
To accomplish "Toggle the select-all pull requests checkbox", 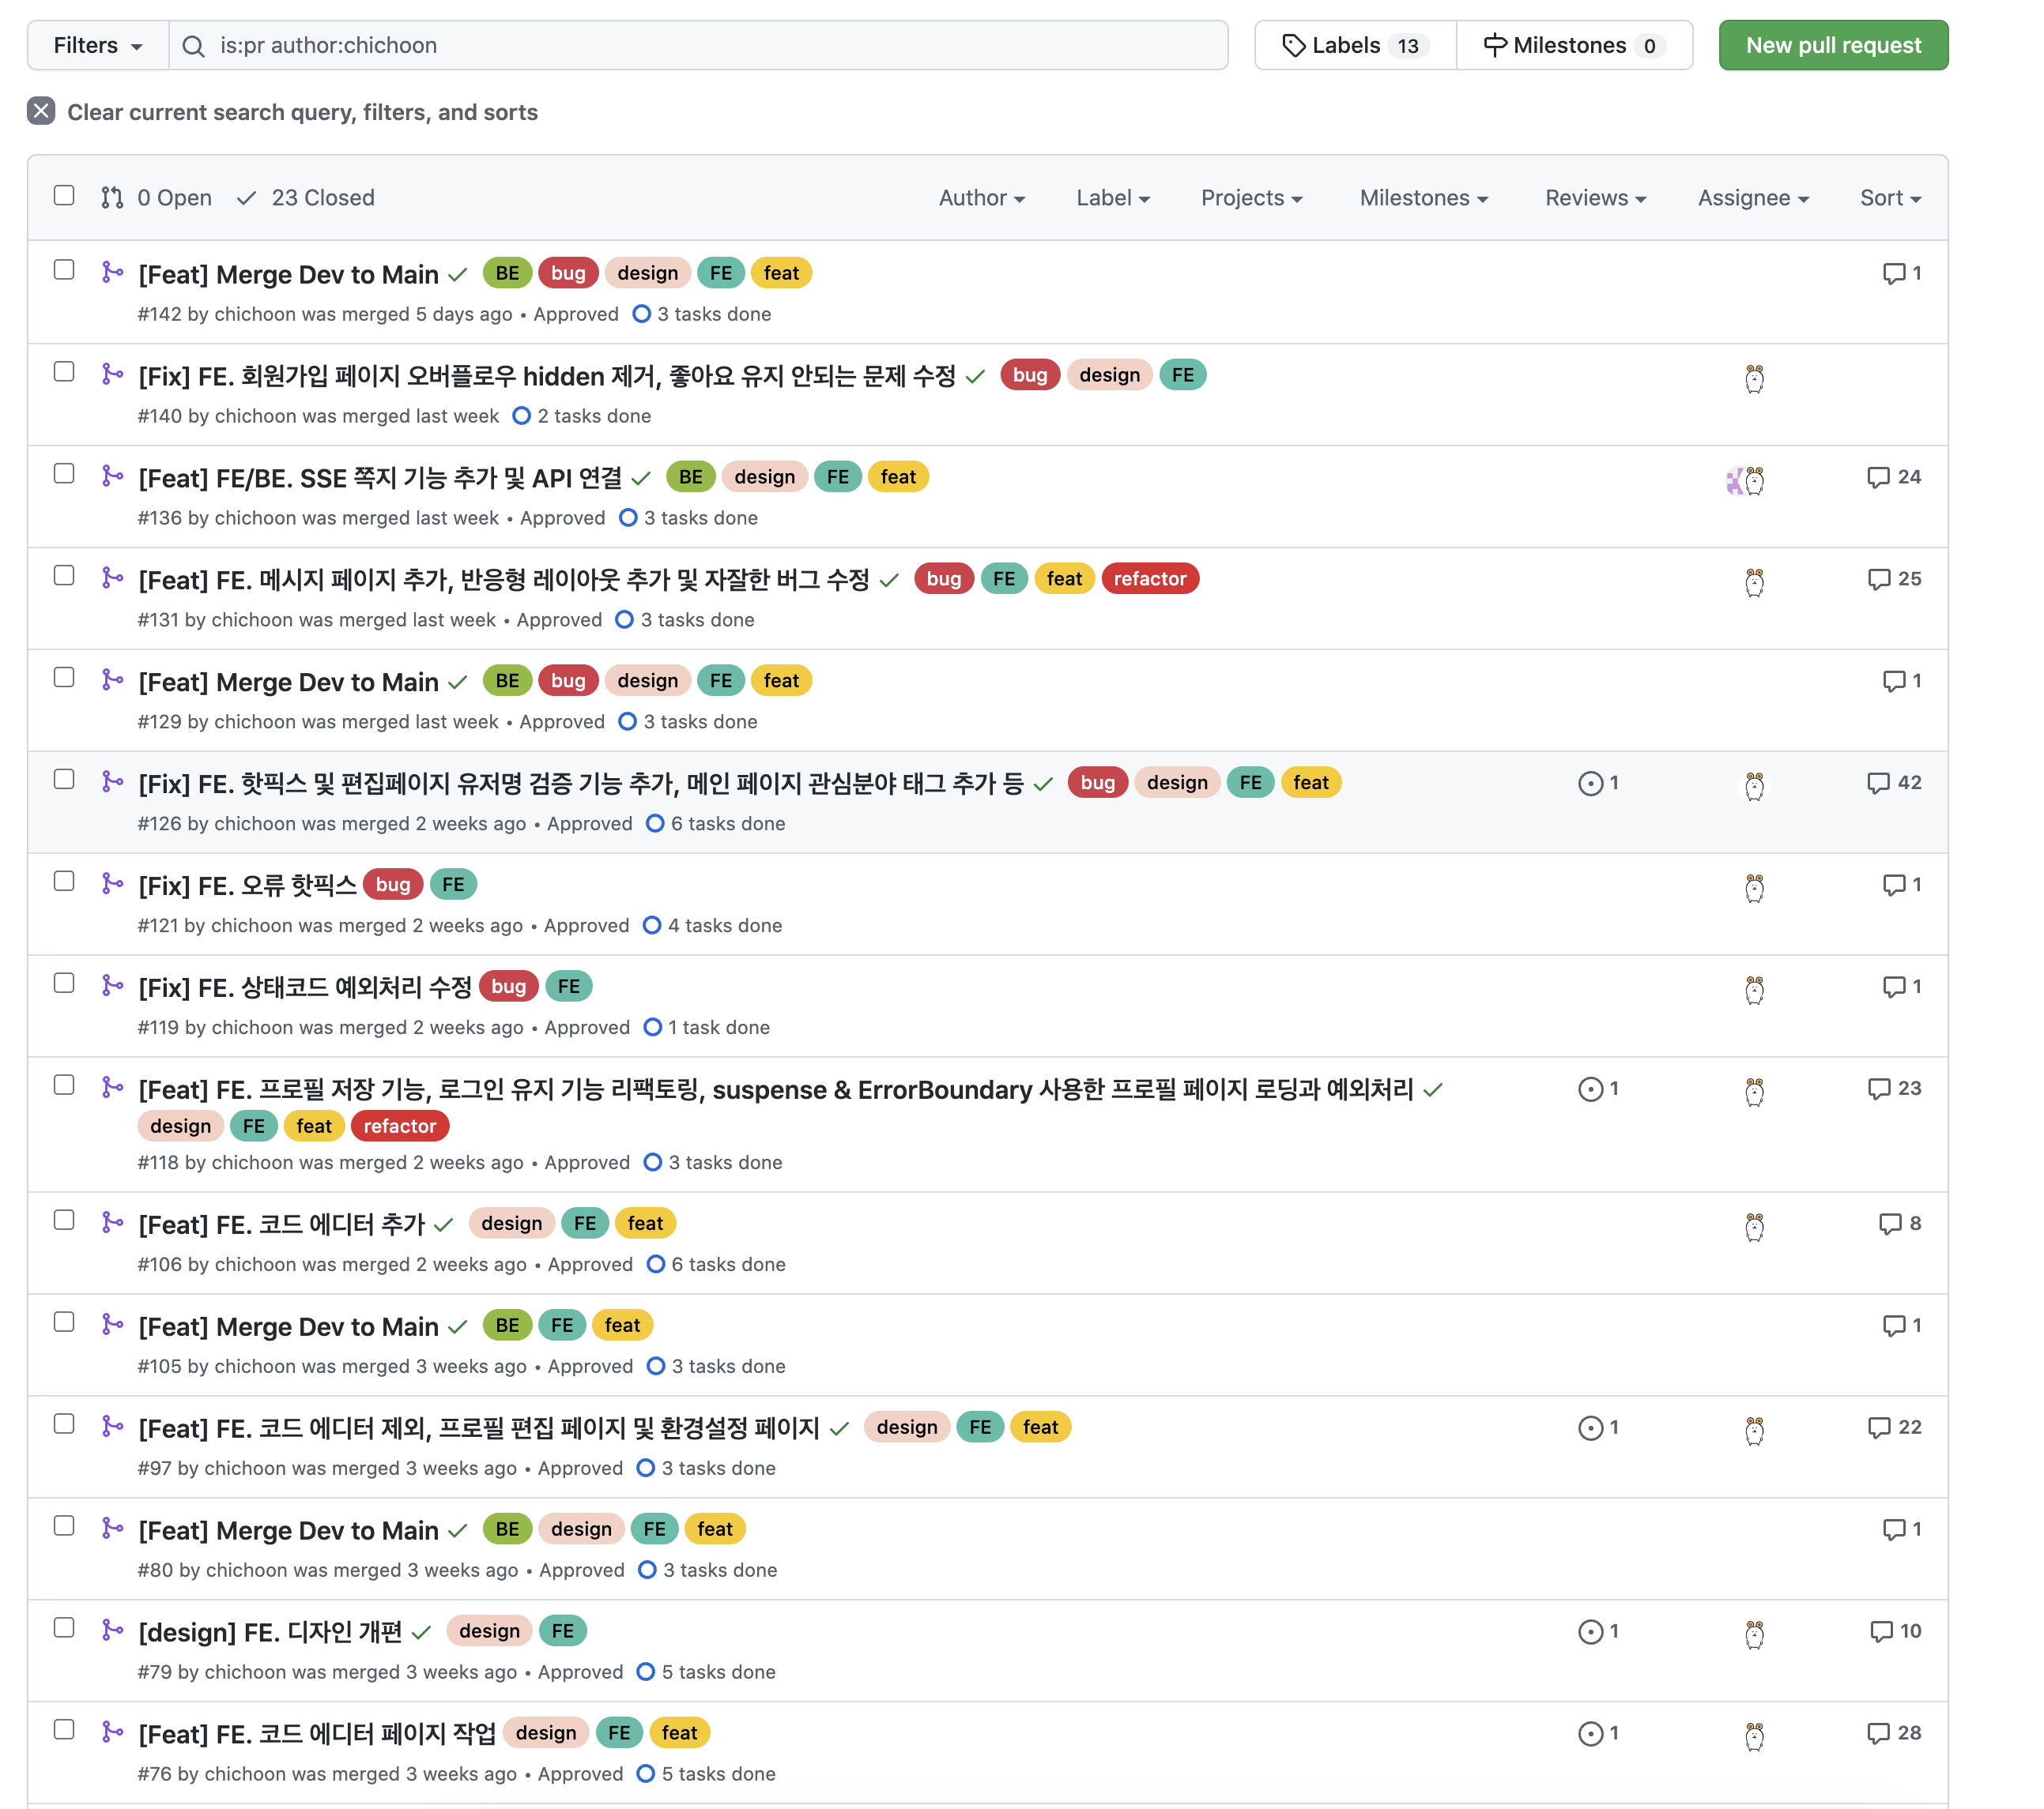I will click(x=64, y=196).
